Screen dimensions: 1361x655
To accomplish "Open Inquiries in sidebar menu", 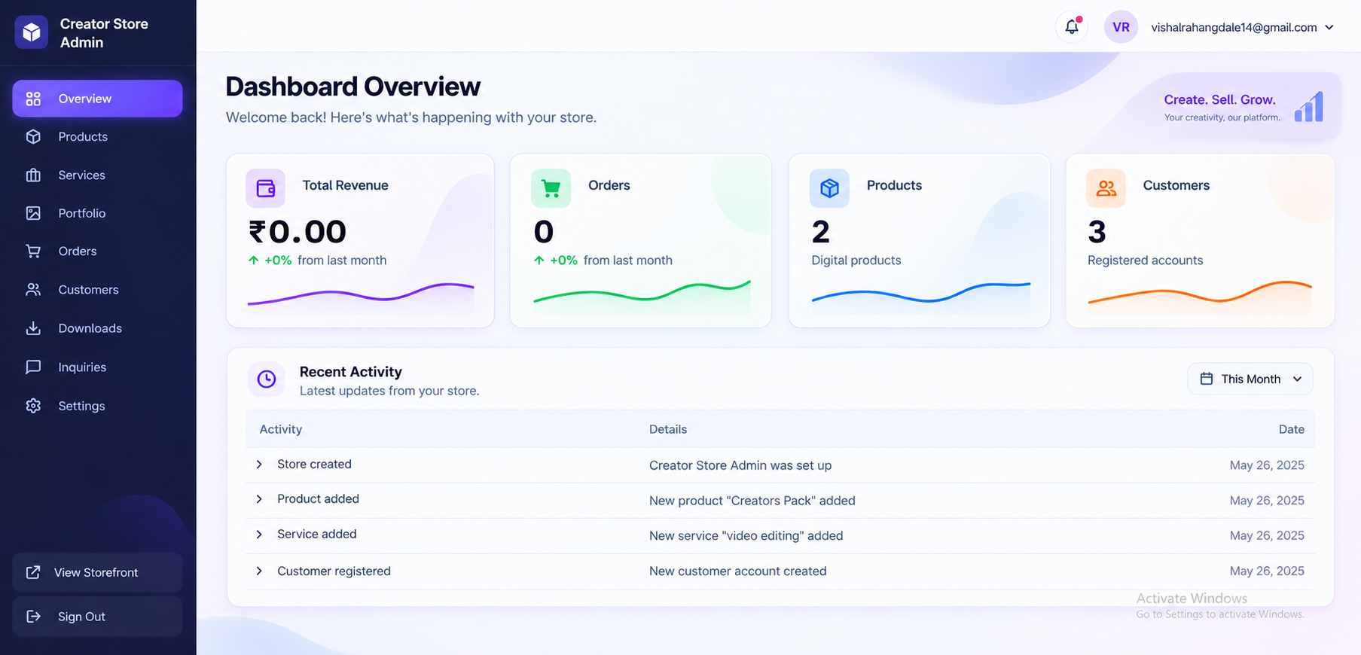I will 97,367.
